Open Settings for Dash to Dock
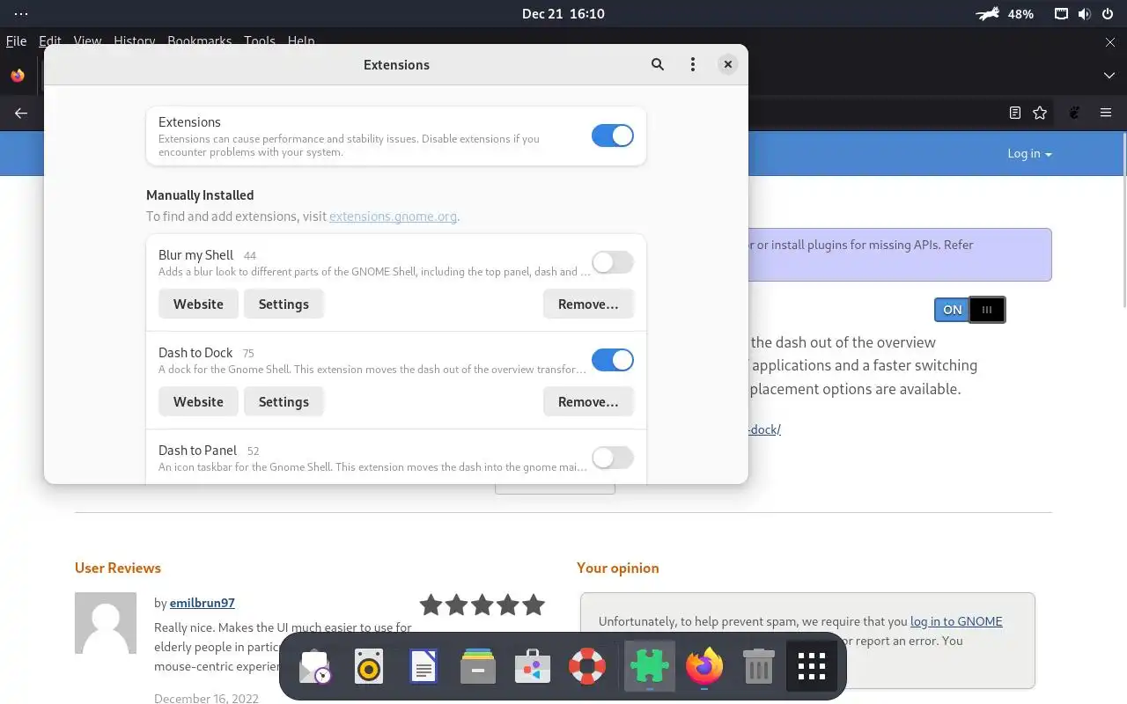 pos(284,401)
